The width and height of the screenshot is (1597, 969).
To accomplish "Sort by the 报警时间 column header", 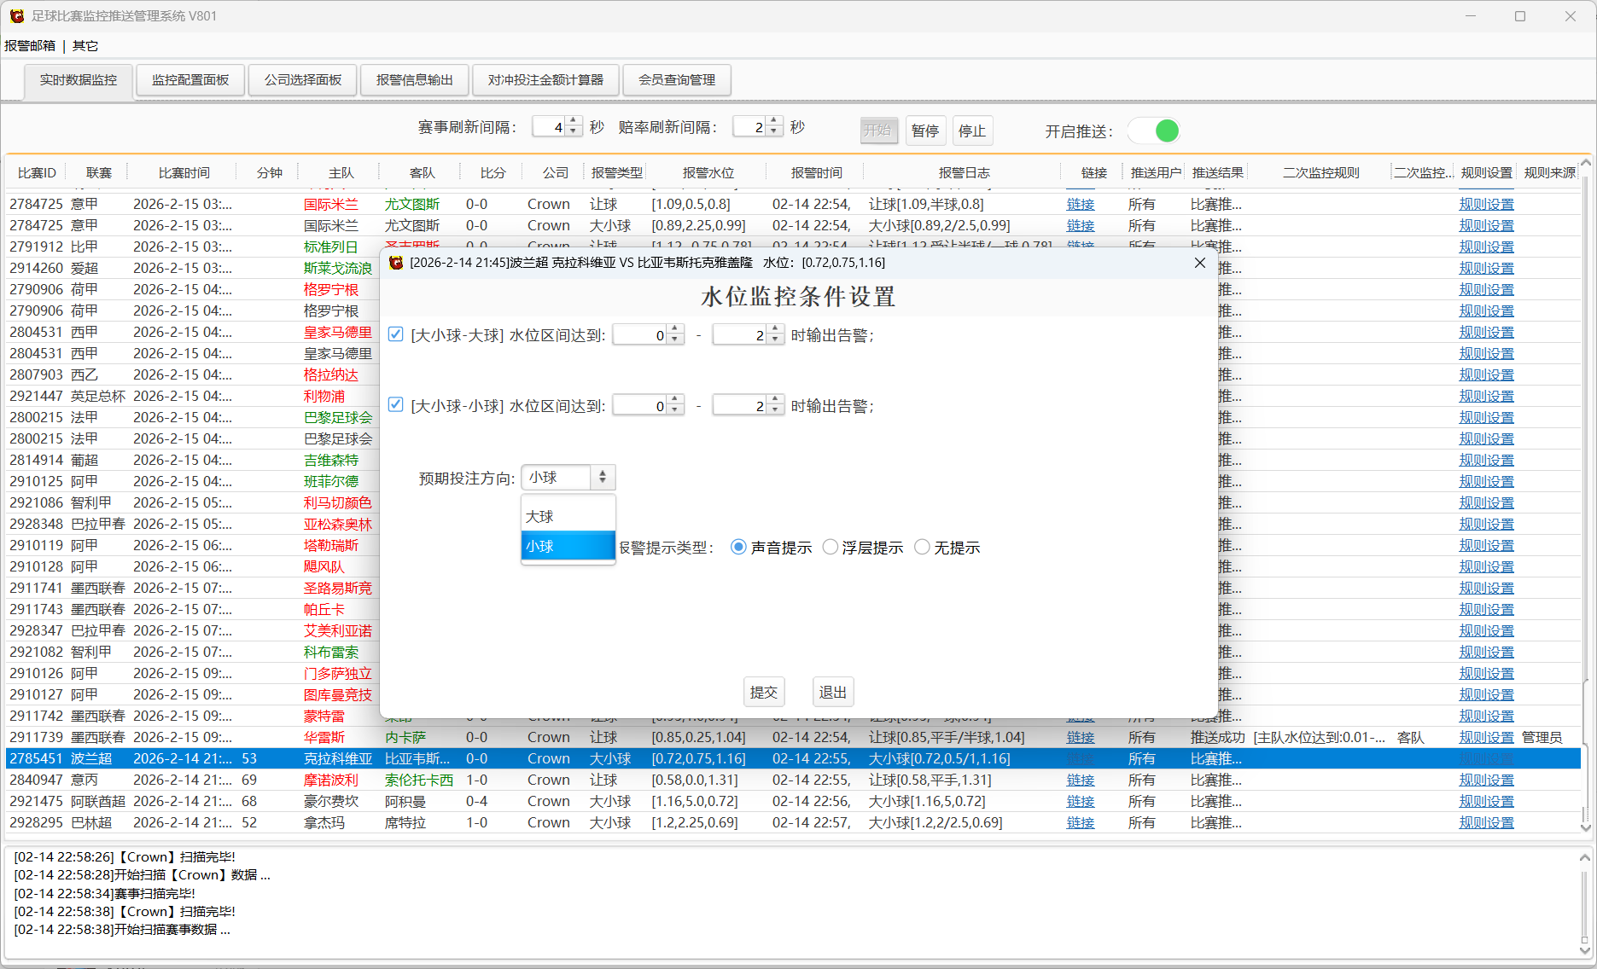I will (x=816, y=173).
